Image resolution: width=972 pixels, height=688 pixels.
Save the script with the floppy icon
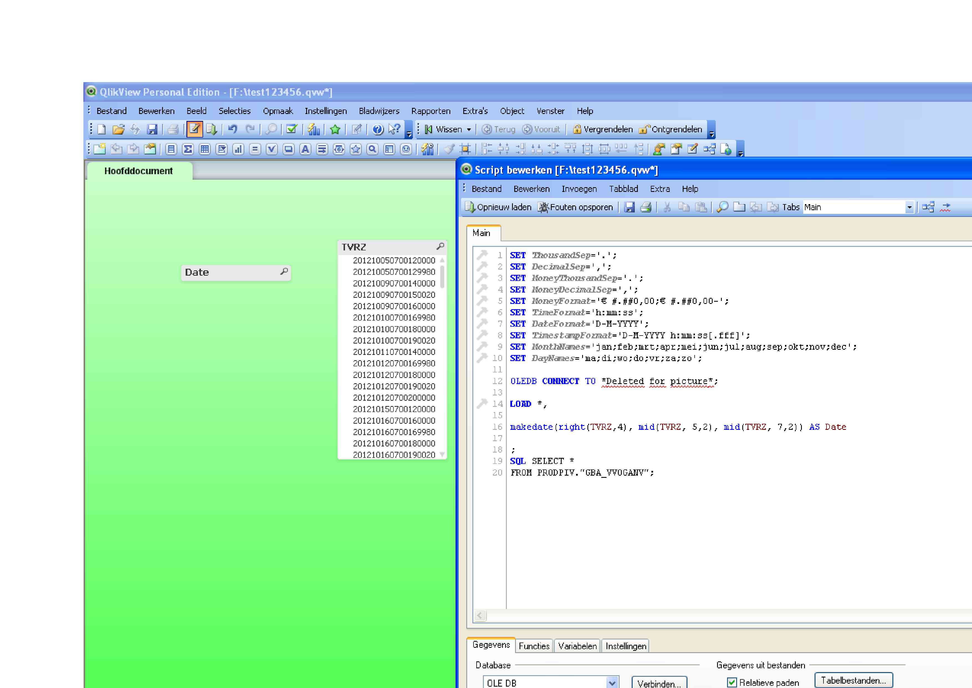pos(630,207)
